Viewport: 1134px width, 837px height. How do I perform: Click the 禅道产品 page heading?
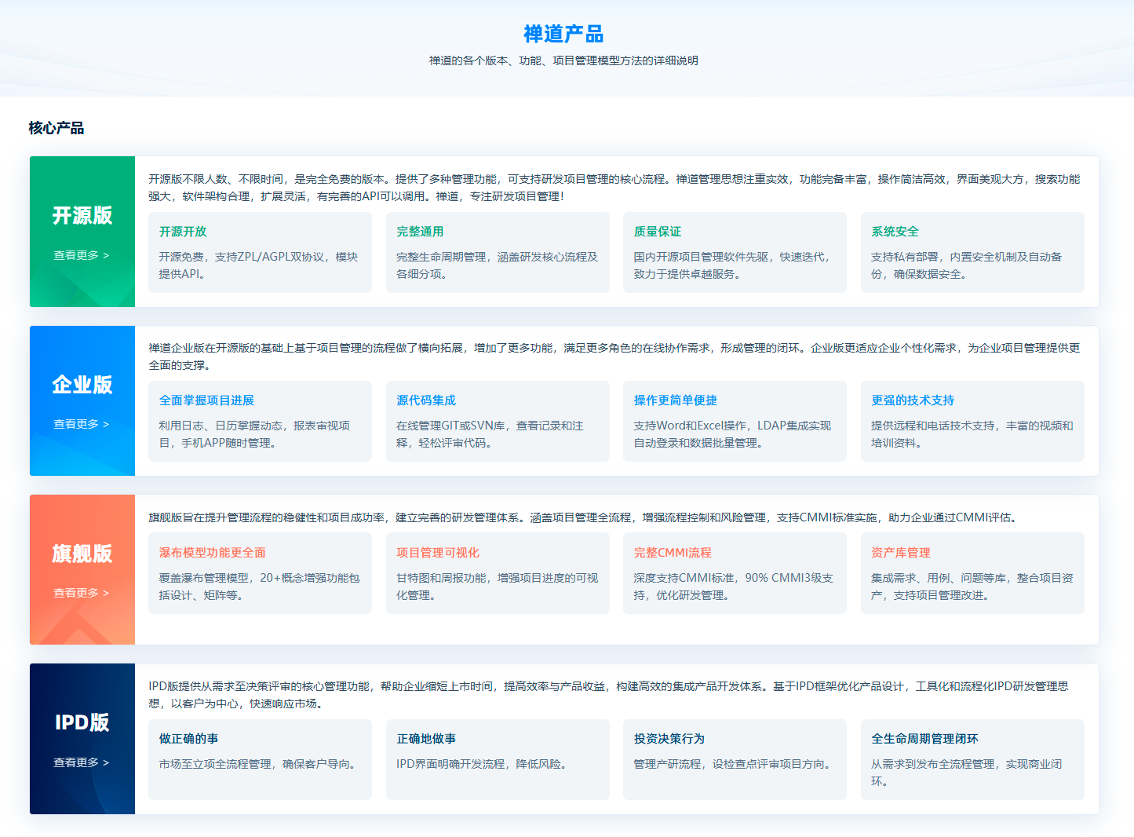[563, 34]
